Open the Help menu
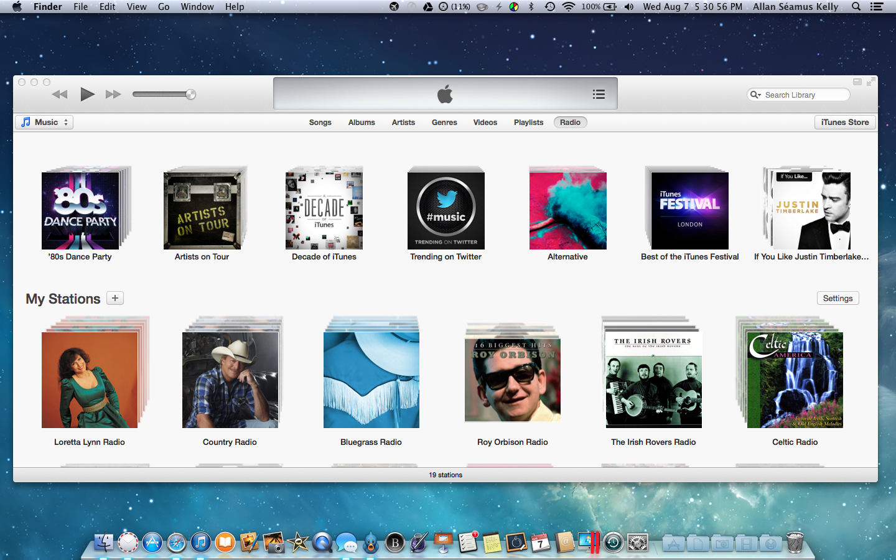Viewport: 896px width, 560px height. (235, 7)
